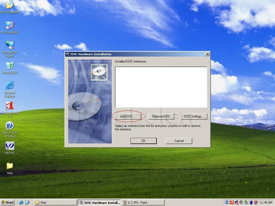Open the ATI tray icon
Image resolution: width=275 pixels, height=206 pixels.
pos(232,202)
